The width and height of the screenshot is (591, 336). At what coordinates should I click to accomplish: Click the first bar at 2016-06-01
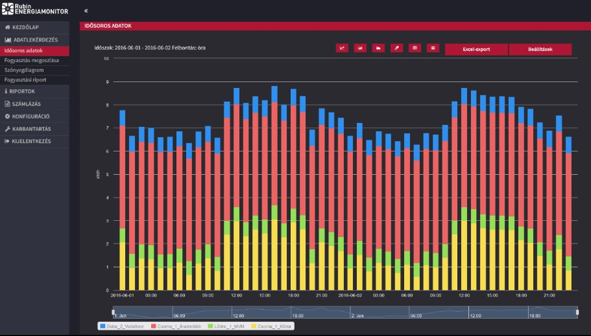tap(122, 200)
